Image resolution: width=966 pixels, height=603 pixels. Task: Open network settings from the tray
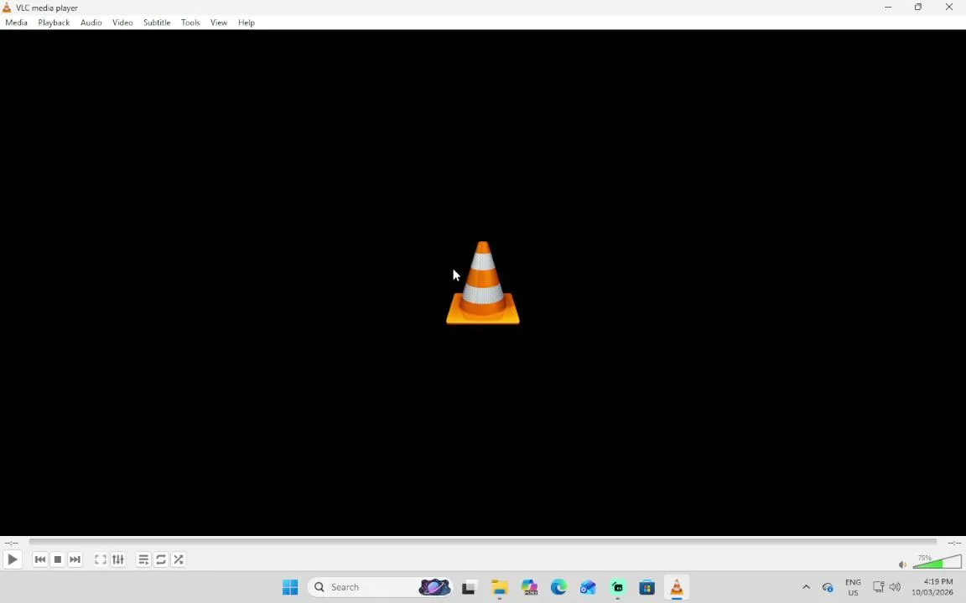[x=879, y=587]
